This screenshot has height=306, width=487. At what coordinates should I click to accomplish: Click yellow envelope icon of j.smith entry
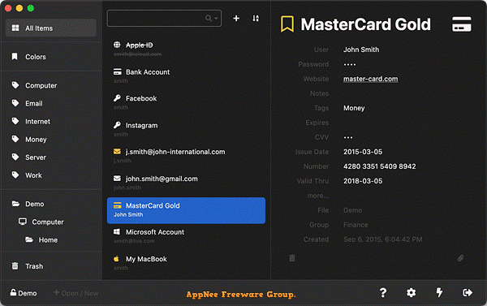tap(117, 152)
